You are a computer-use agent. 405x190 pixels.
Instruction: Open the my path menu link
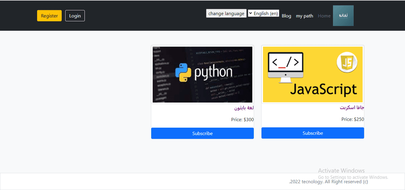click(x=305, y=16)
